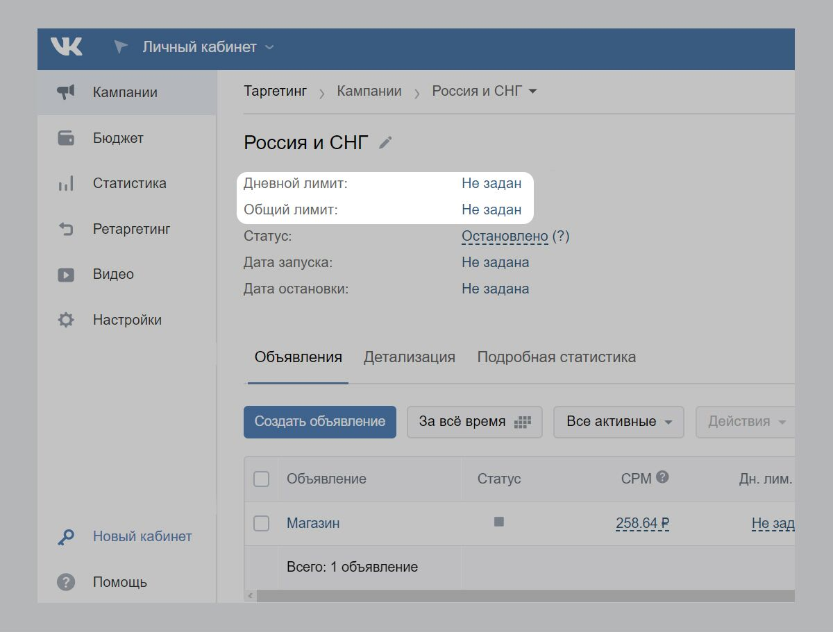Click the Магазин ad status stop indicator

(x=498, y=522)
